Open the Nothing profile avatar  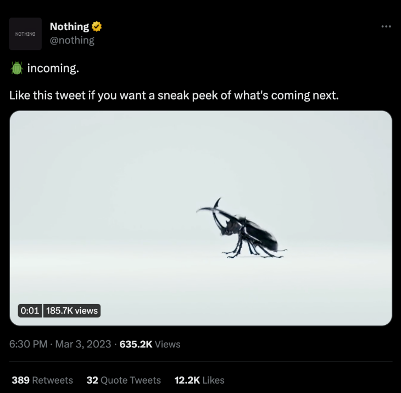click(x=25, y=34)
